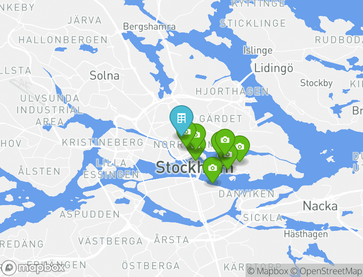Click the Hjorthagen district label
This screenshot has height=277, width=363.
[x=232, y=91]
